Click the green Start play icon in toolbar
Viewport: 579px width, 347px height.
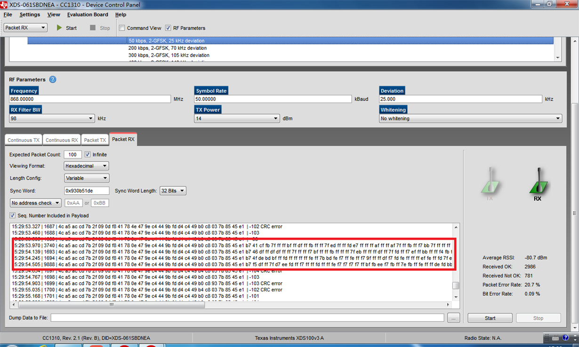coord(59,28)
